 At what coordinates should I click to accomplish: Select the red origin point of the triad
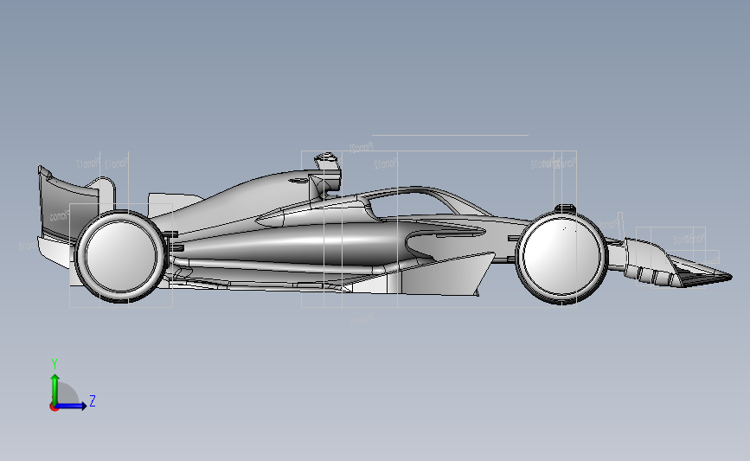coord(54,407)
